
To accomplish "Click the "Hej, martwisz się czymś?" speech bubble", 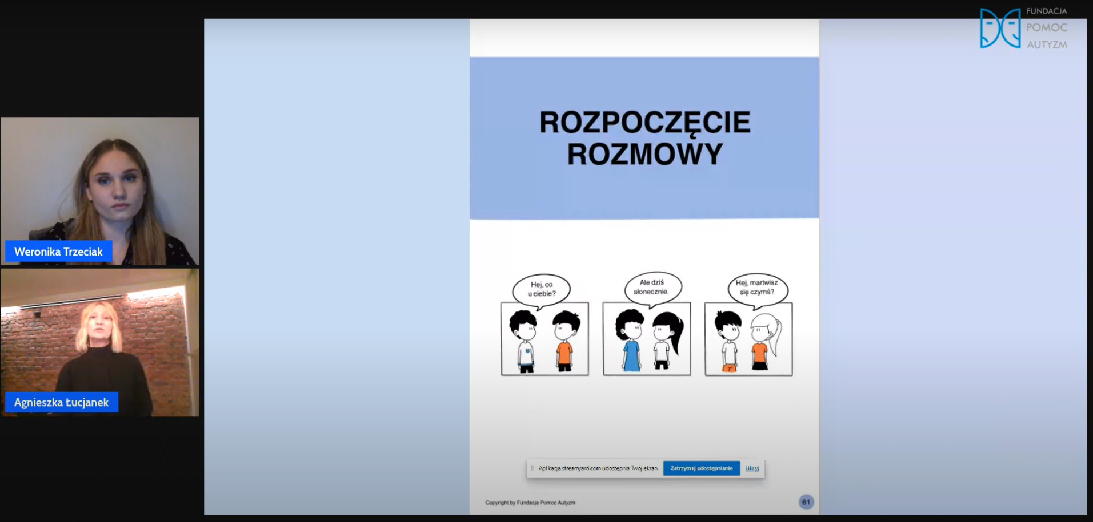I will pyautogui.click(x=756, y=288).
